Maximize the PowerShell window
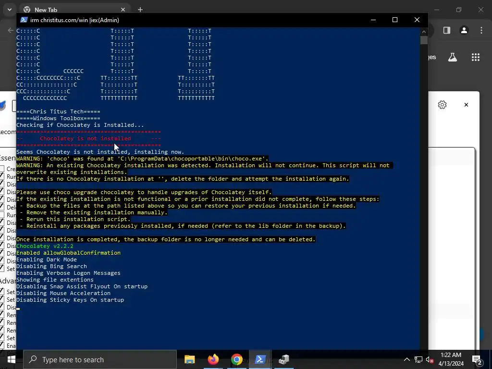Screen dimensions: 492x369 [395, 20]
